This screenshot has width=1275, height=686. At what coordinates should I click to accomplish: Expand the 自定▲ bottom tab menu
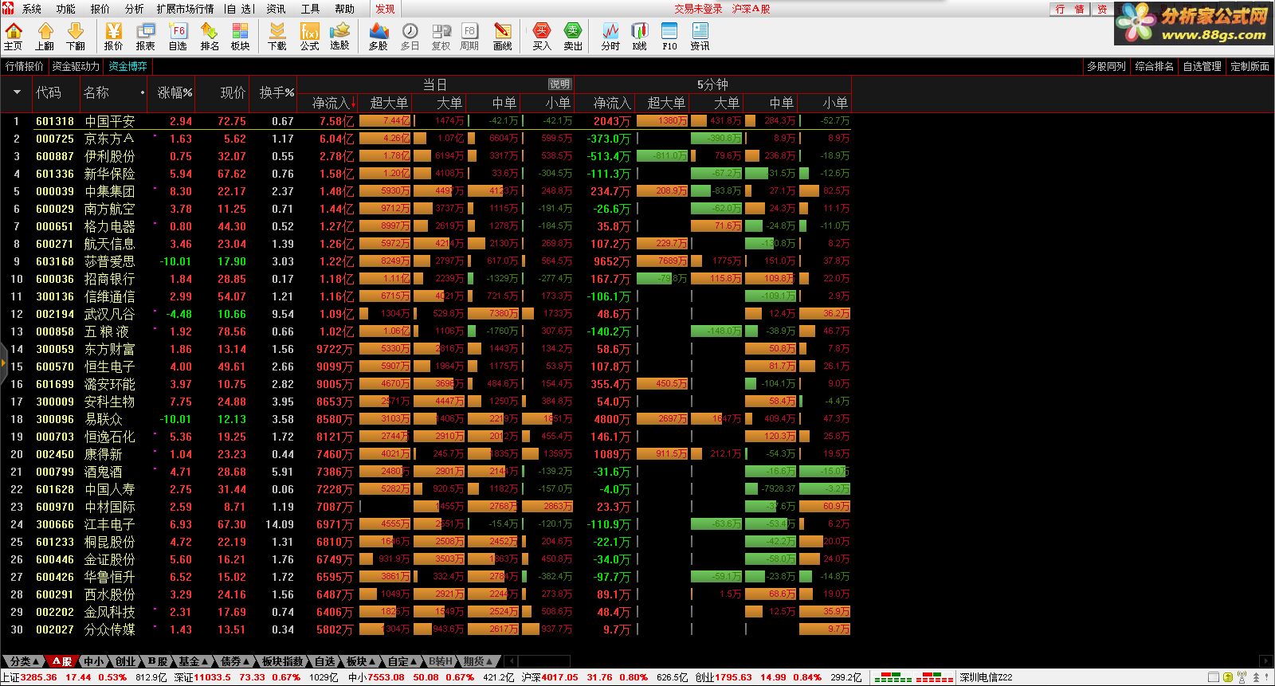[x=403, y=661]
